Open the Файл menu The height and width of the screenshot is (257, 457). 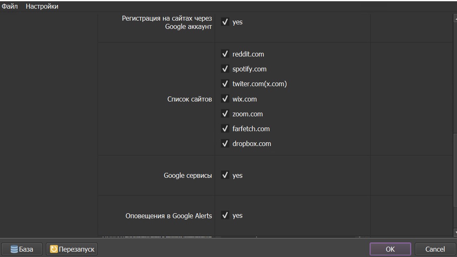[x=10, y=6]
